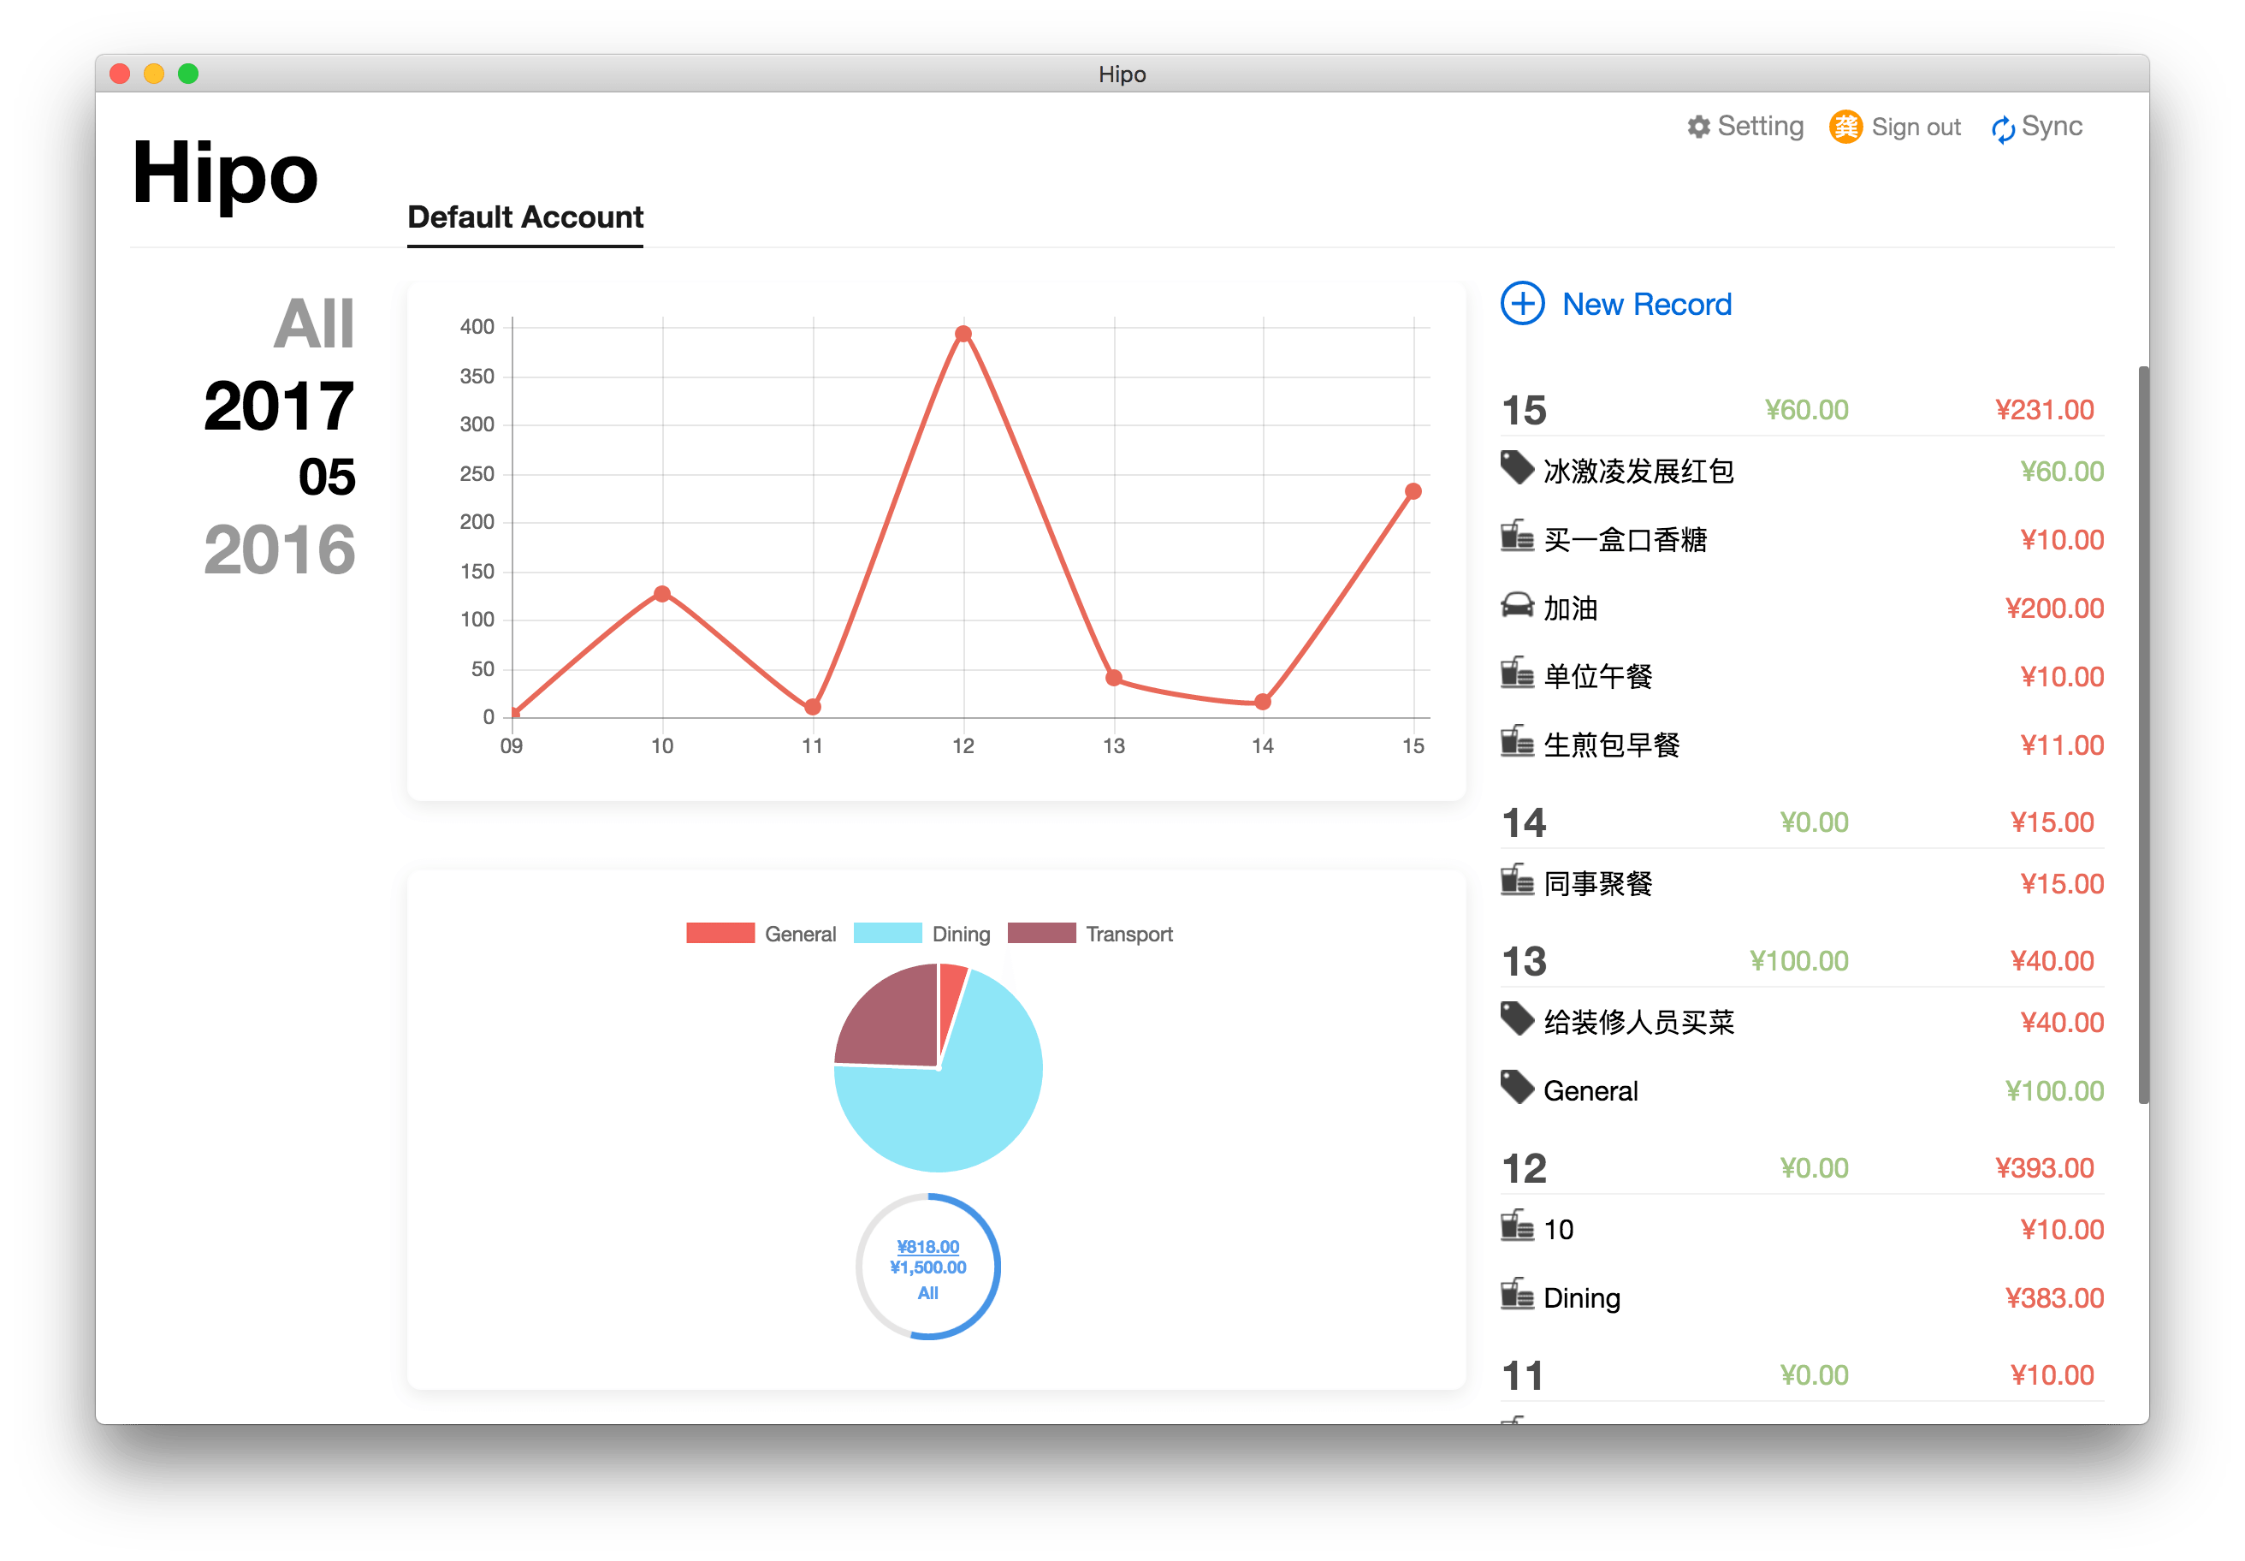Open the 同事聚餐 record

tap(1802, 884)
